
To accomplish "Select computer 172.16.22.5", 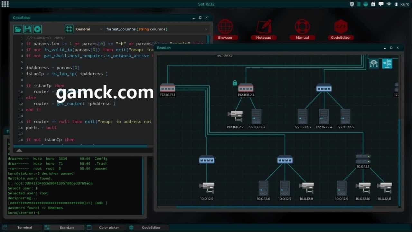I will point(345,116).
